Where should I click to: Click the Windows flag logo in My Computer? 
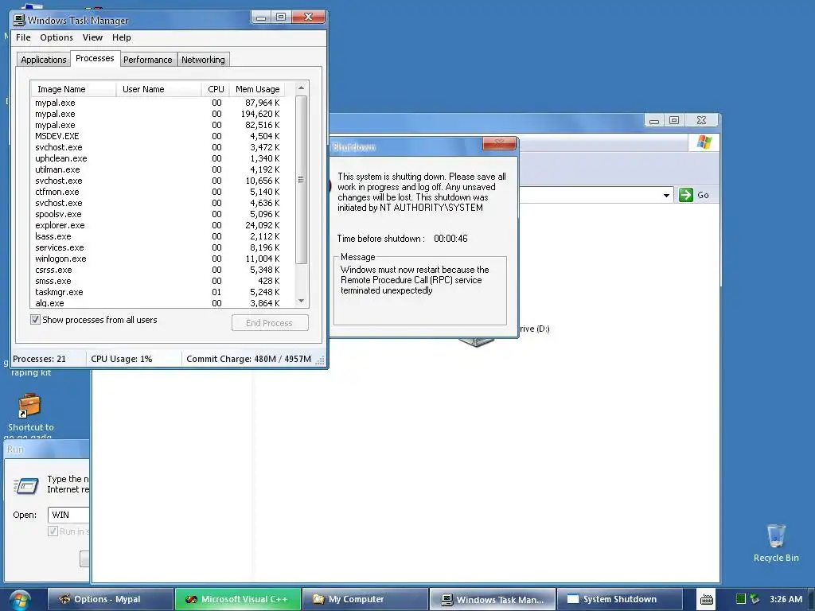(x=704, y=142)
